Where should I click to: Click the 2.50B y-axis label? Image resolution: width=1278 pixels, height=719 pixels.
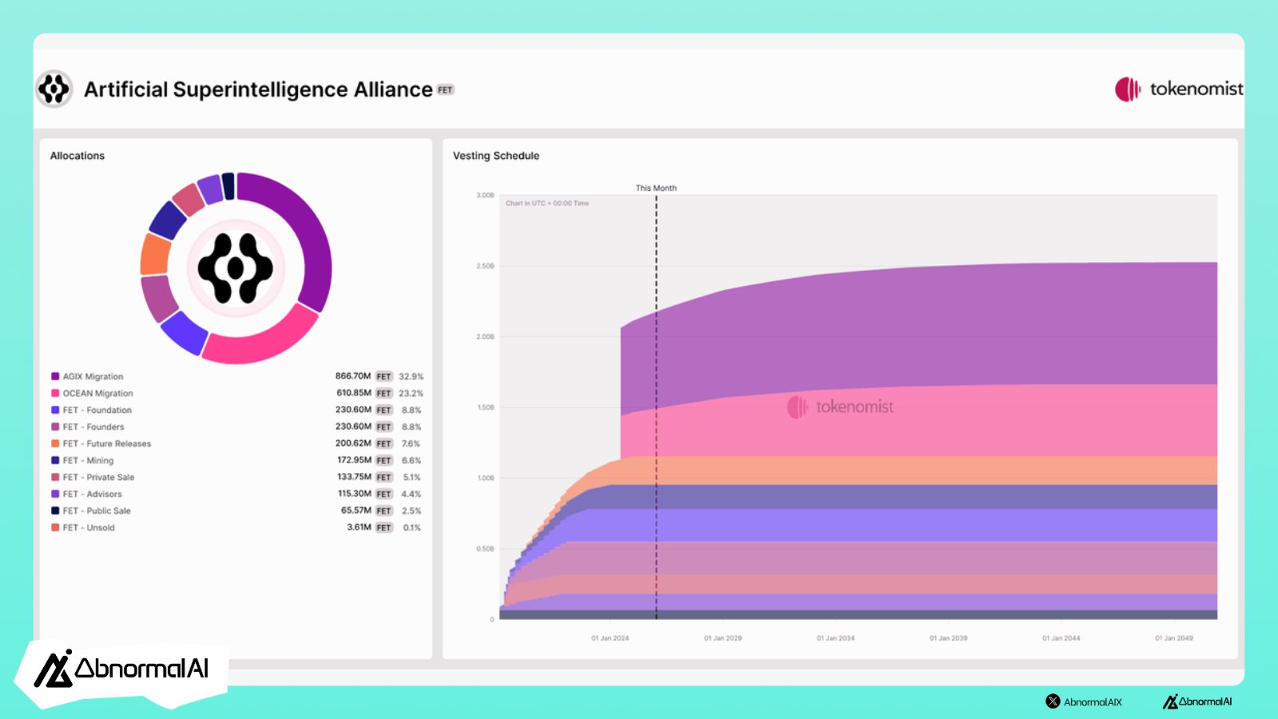(x=486, y=266)
